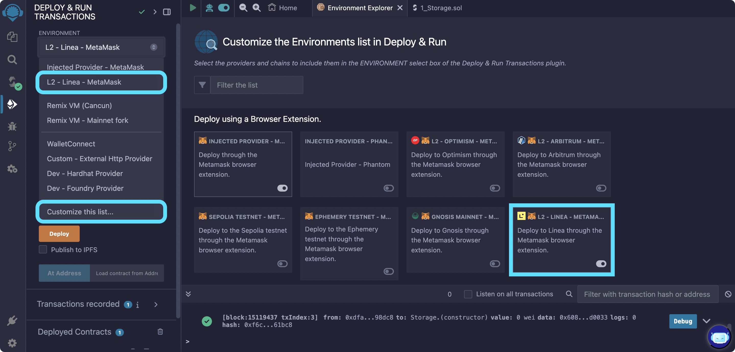Screen dimensions: 735x352
Task: Expand the Transactions recorded section
Action: (x=156, y=304)
